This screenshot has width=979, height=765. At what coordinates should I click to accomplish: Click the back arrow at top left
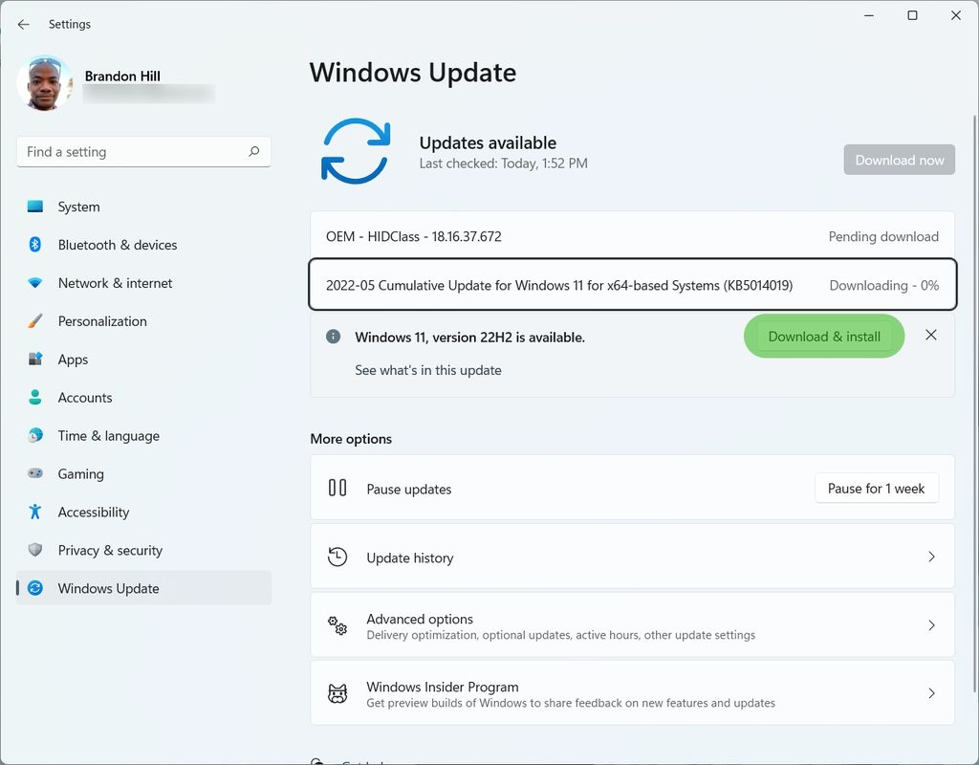(23, 24)
